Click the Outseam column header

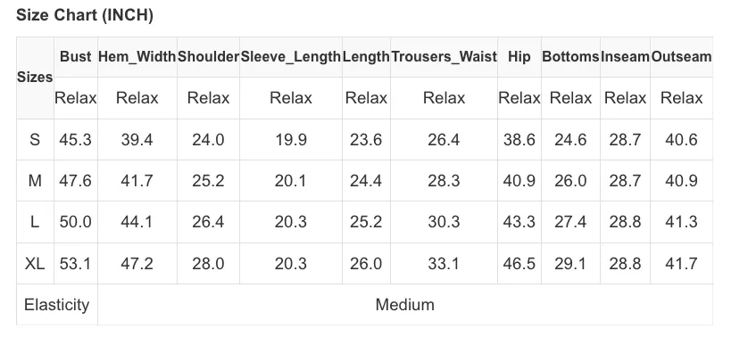(681, 57)
